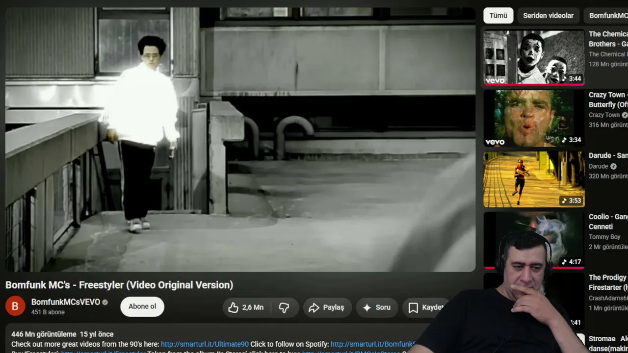Click the 3:34 duration badge
628x353 pixels.
(x=572, y=140)
